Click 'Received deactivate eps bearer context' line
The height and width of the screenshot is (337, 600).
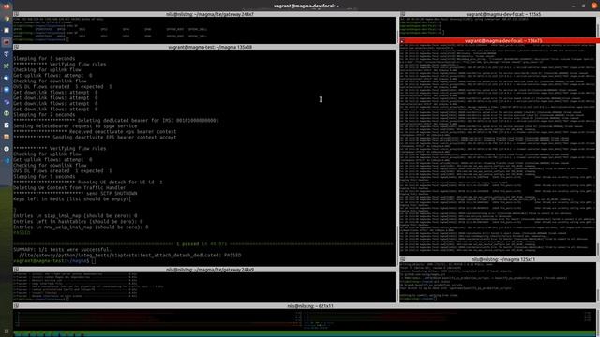[x=95, y=131]
